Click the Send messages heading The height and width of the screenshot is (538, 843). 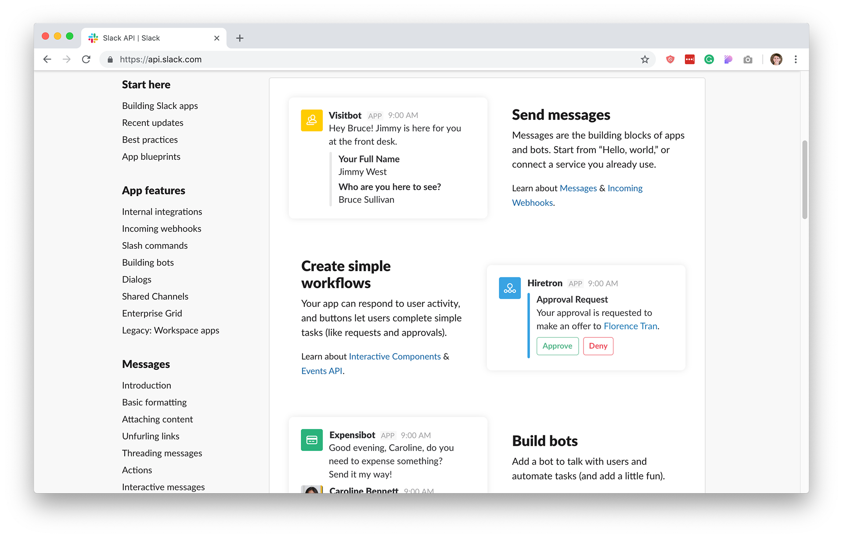[x=561, y=115]
